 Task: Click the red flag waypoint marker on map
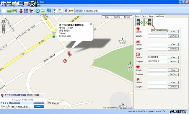point(65,61)
